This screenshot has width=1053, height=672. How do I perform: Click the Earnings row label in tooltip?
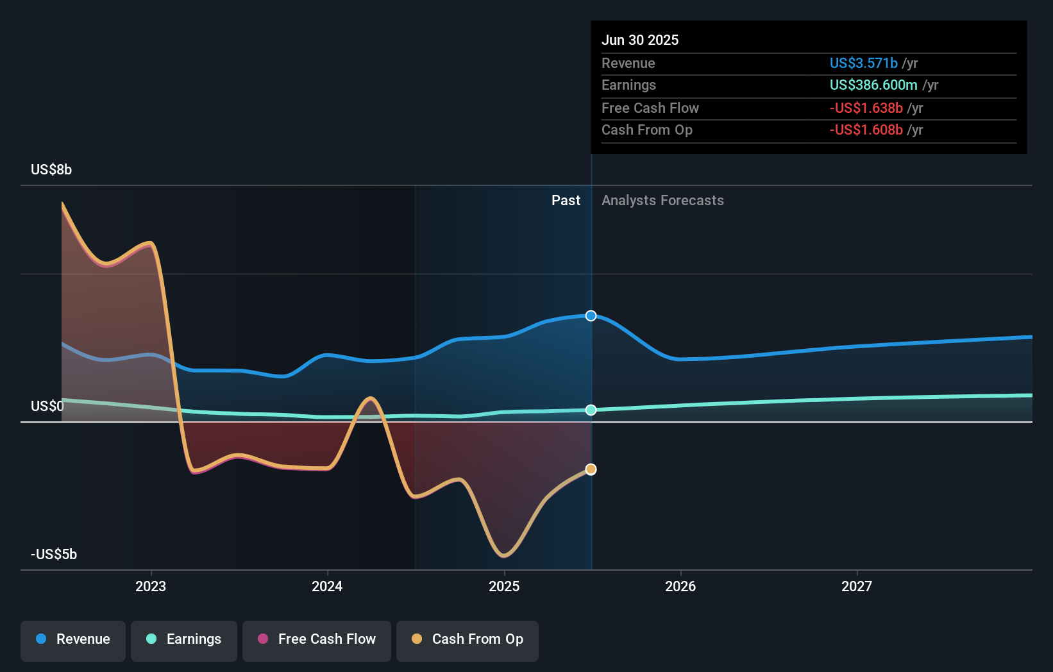pos(628,85)
